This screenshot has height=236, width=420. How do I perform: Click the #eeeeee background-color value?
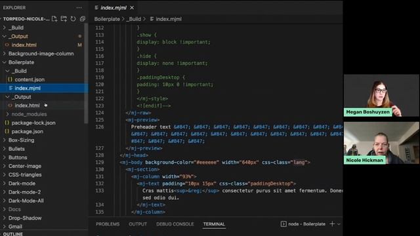tap(207, 163)
